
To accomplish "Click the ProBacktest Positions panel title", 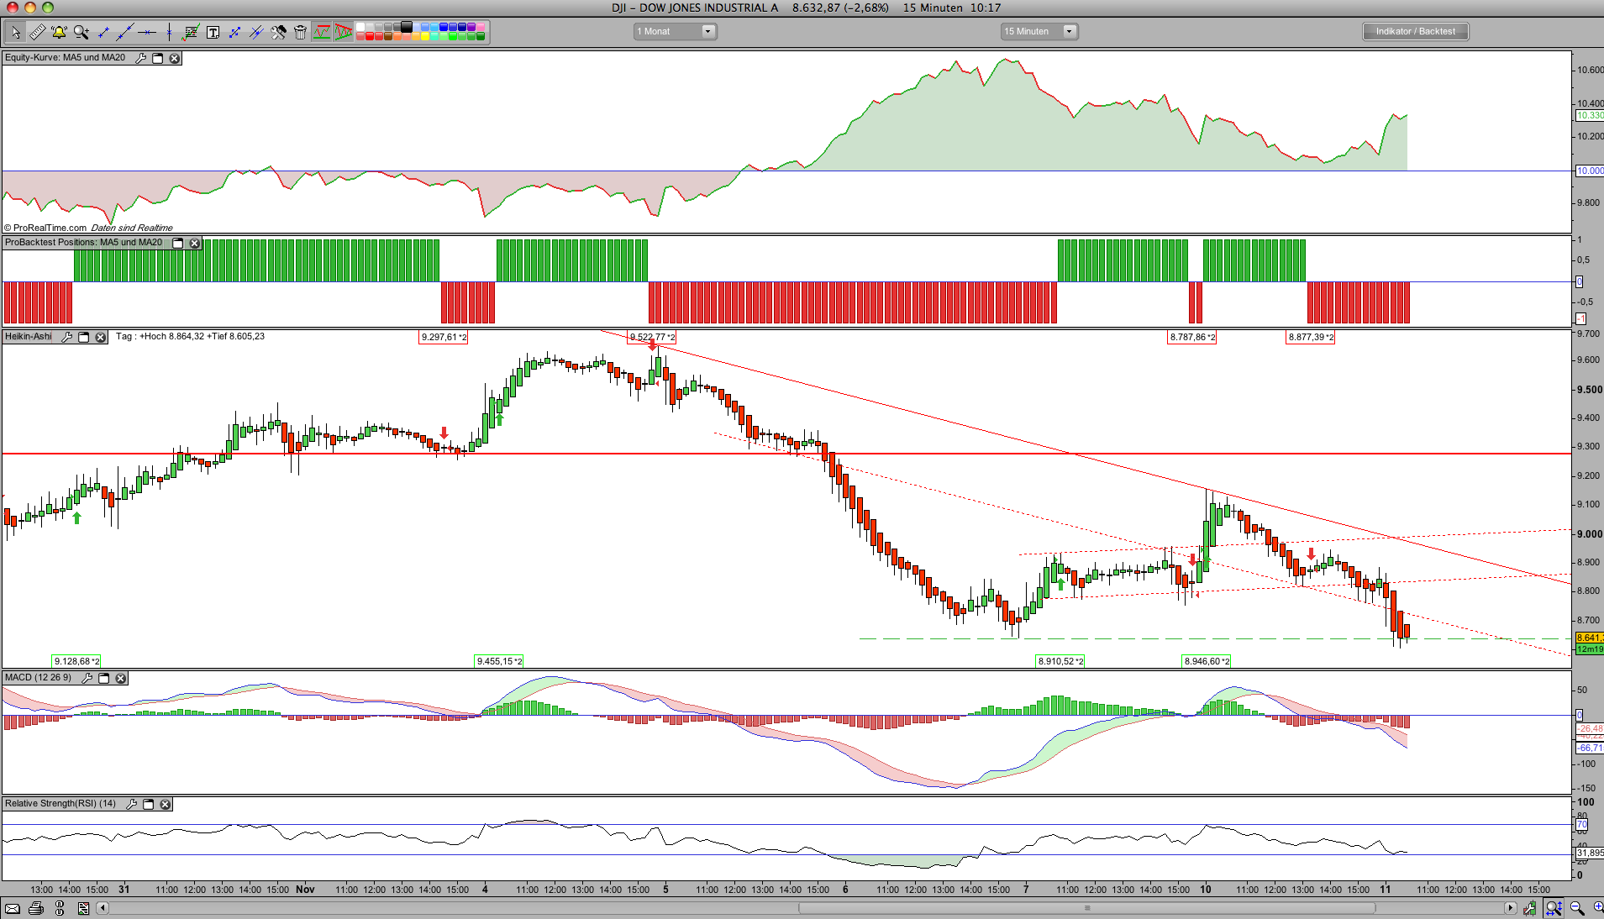I will point(84,243).
